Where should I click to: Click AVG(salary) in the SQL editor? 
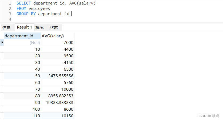82,3
